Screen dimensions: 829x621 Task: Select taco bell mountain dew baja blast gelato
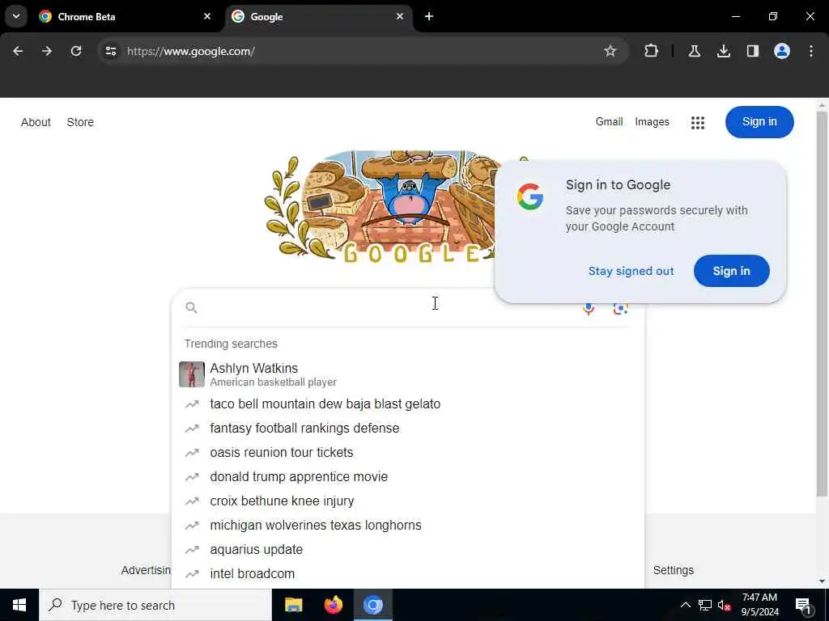point(408,404)
